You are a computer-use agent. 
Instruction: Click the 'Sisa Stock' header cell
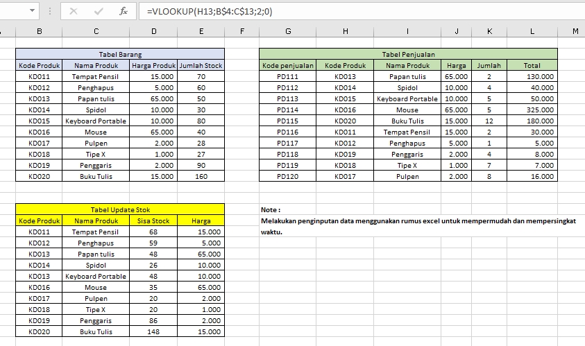click(153, 220)
